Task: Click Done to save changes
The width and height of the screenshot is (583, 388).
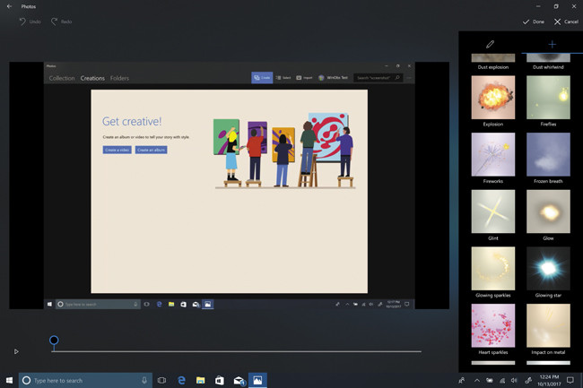Action: (533, 22)
